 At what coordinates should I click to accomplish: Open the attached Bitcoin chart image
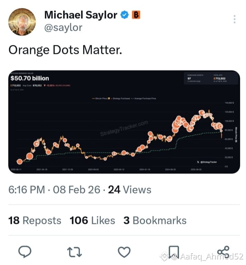[124, 122]
